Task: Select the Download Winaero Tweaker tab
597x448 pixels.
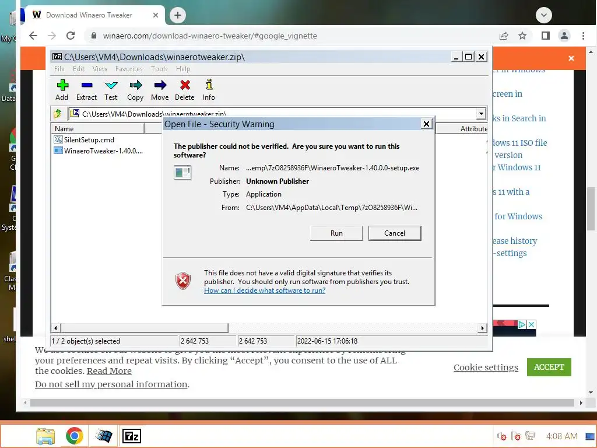Action: click(89, 15)
